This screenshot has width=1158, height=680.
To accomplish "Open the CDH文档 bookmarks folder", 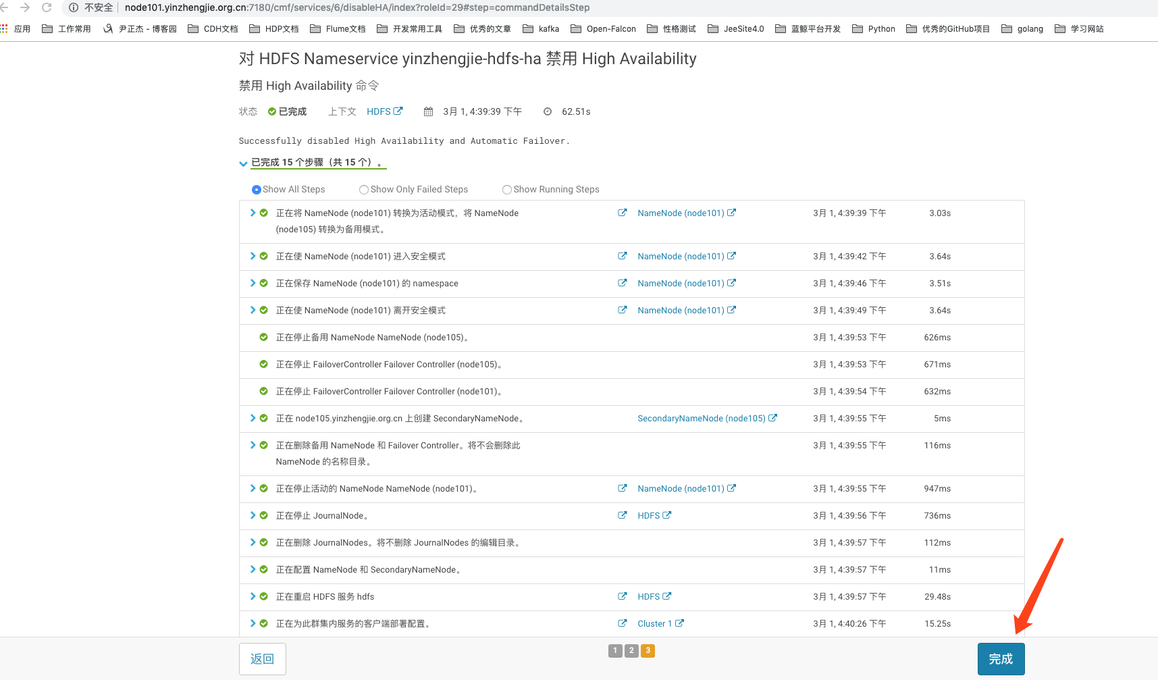I will [219, 28].
